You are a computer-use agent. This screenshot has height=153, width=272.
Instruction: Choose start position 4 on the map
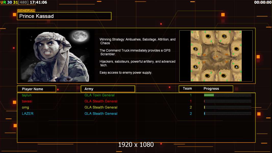click(x=236, y=67)
